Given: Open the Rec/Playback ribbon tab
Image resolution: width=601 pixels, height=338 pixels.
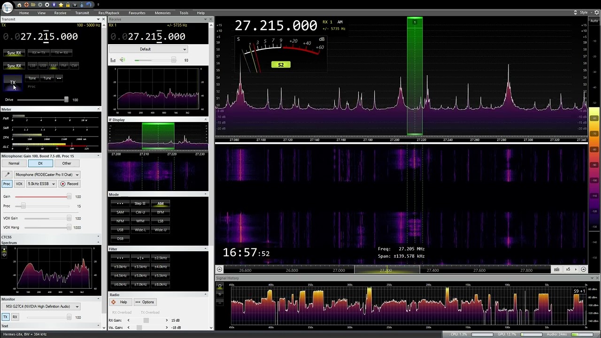Looking at the screenshot, I should [x=109, y=13].
